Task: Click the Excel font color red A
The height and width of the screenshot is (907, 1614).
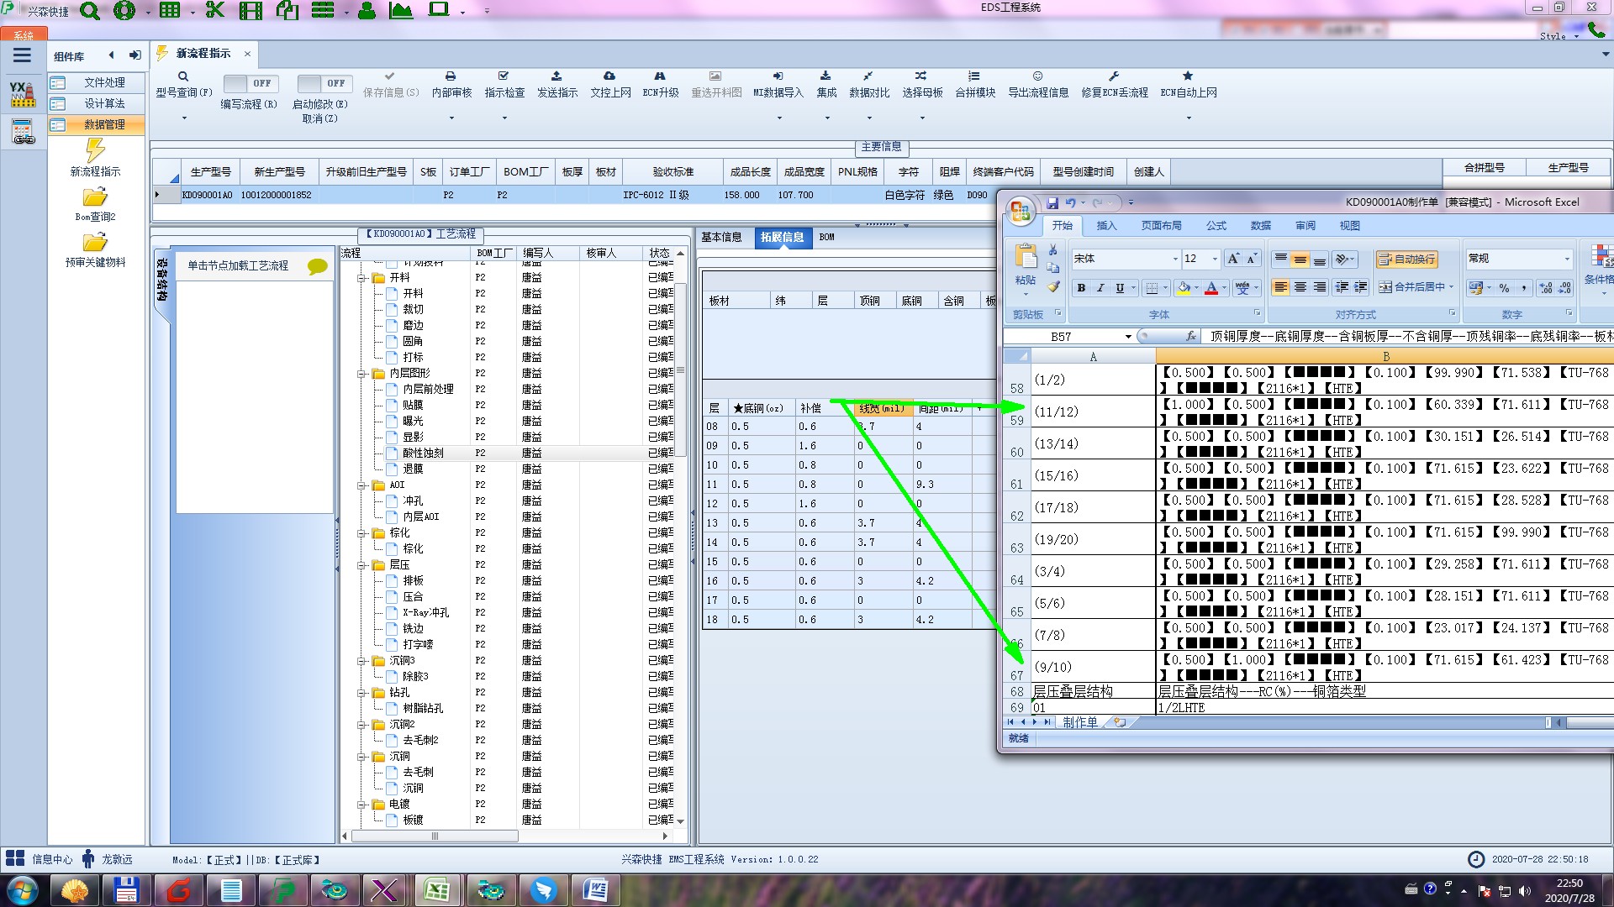Action: tap(1211, 288)
